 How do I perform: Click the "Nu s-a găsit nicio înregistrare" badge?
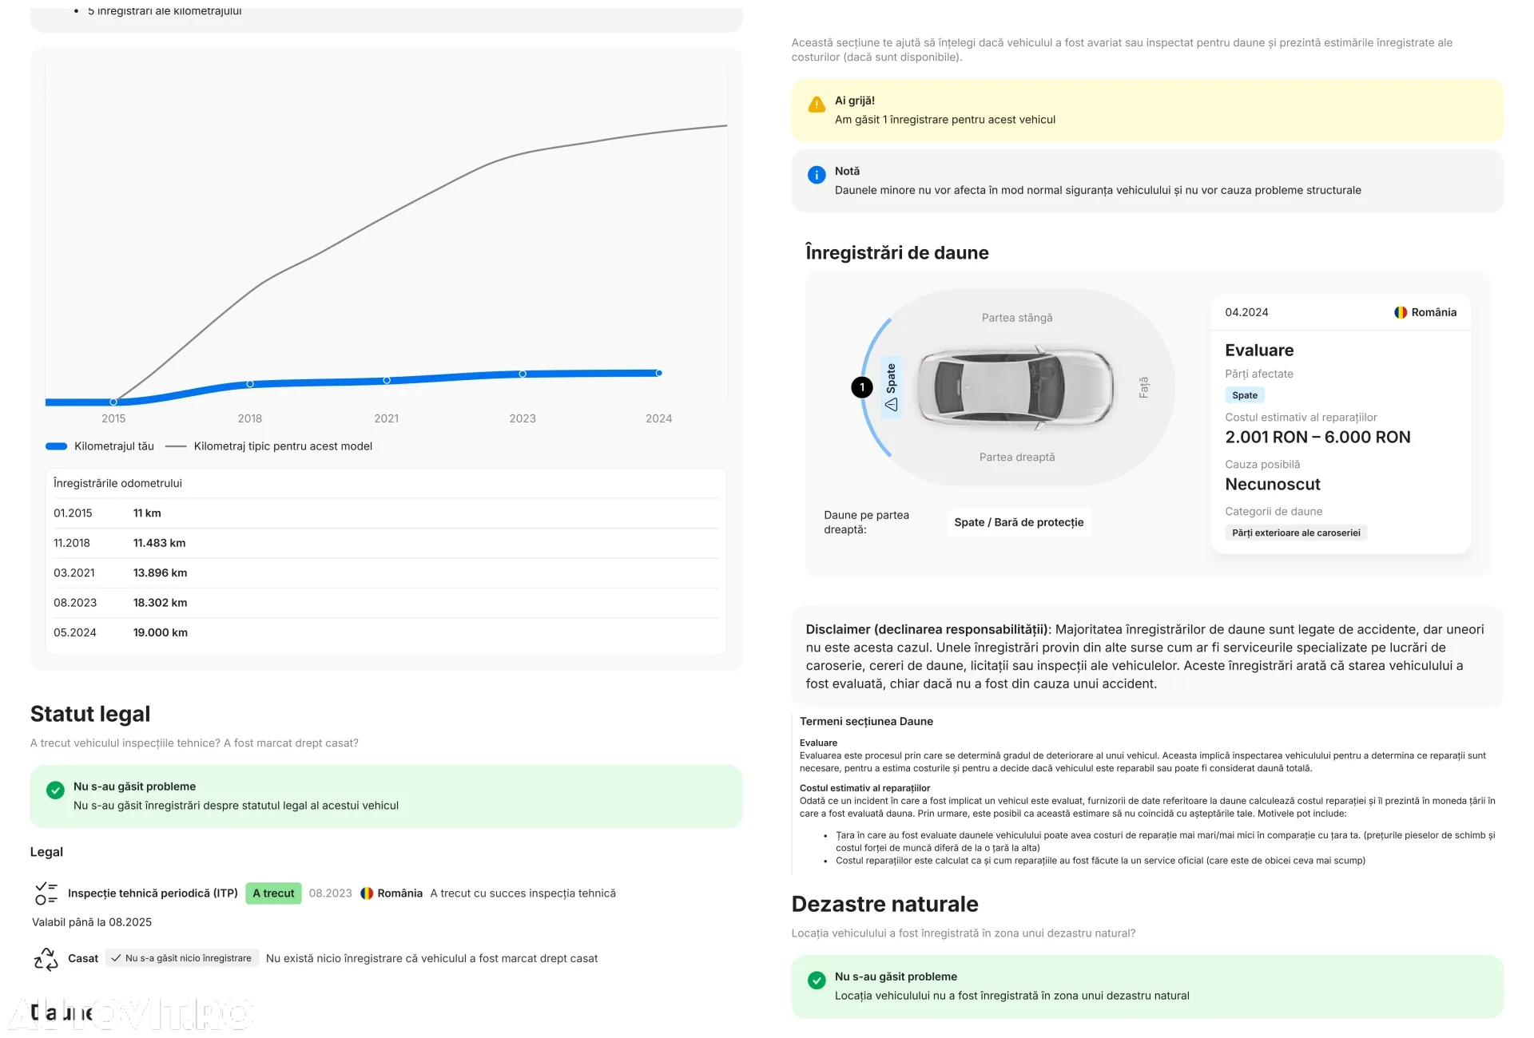pyautogui.click(x=182, y=958)
